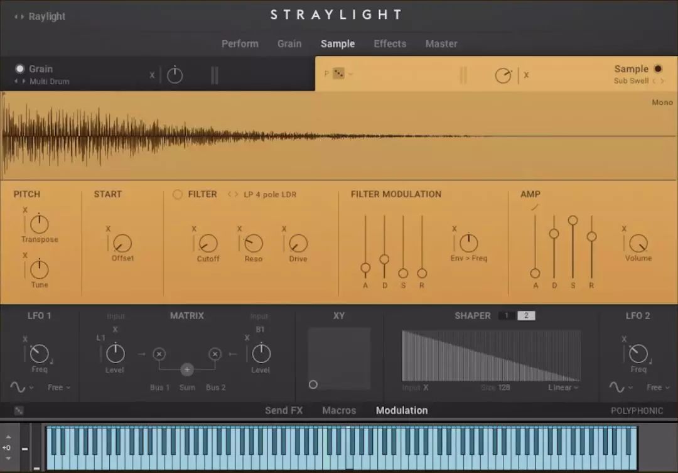Open the LFO 2 waveform dropdown
678x473 pixels.
(x=621, y=387)
